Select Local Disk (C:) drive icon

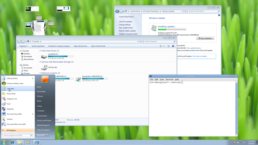pos(44,57)
